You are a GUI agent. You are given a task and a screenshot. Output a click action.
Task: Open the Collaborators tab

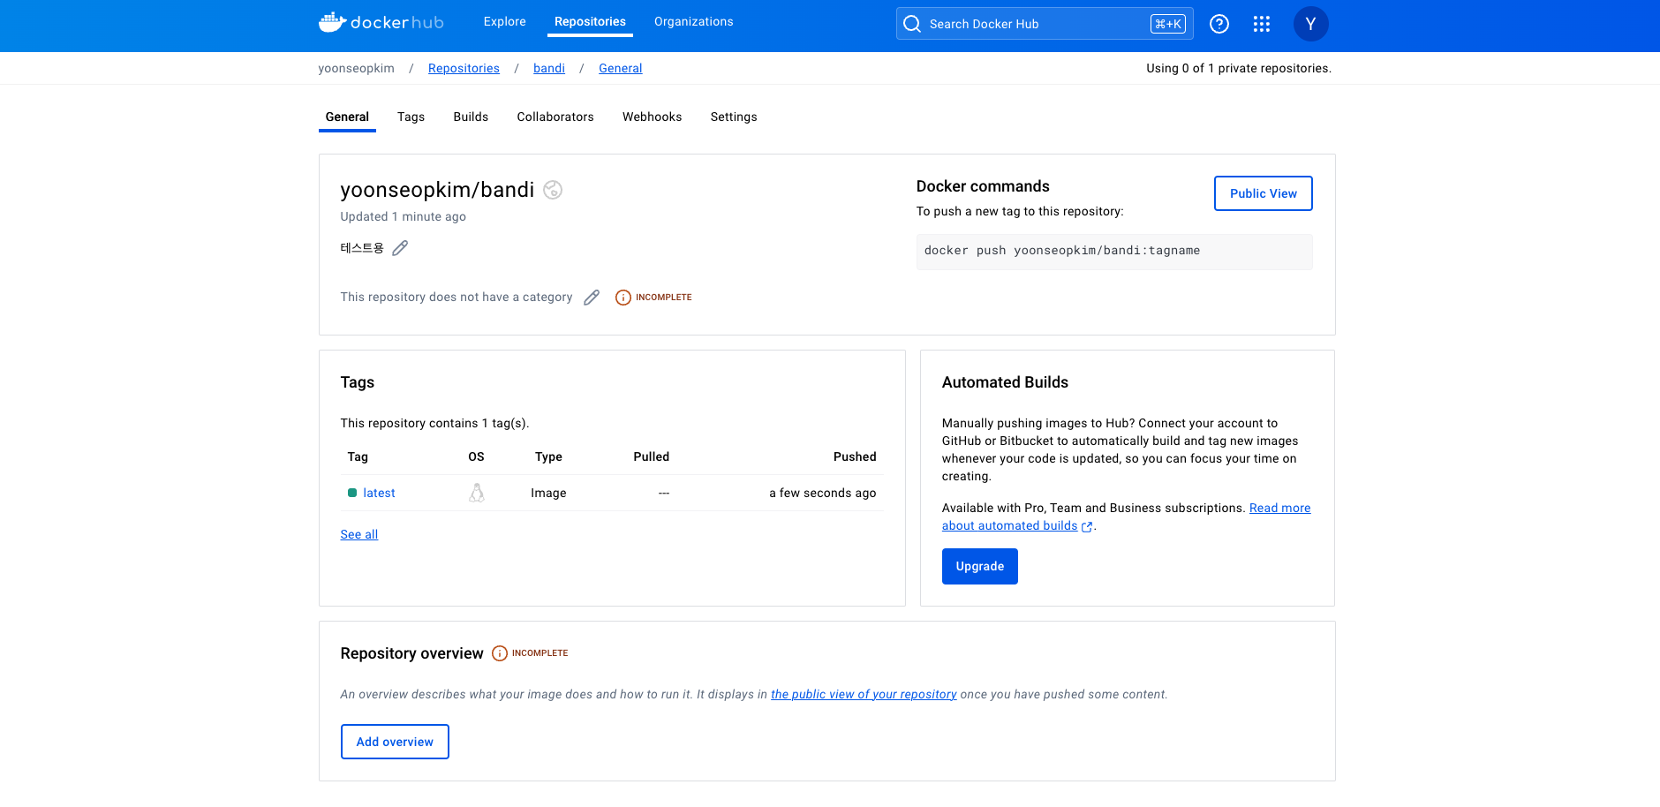pos(555,117)
